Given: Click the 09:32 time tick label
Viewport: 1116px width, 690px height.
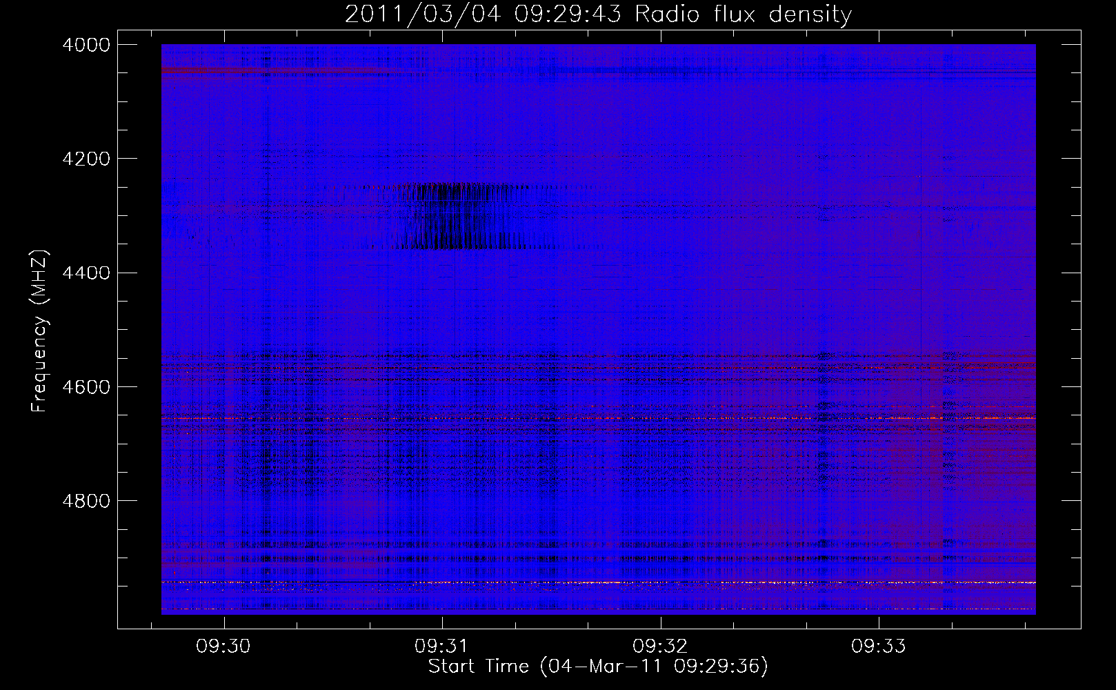Looking at the screenshot, I should (660, 647).
